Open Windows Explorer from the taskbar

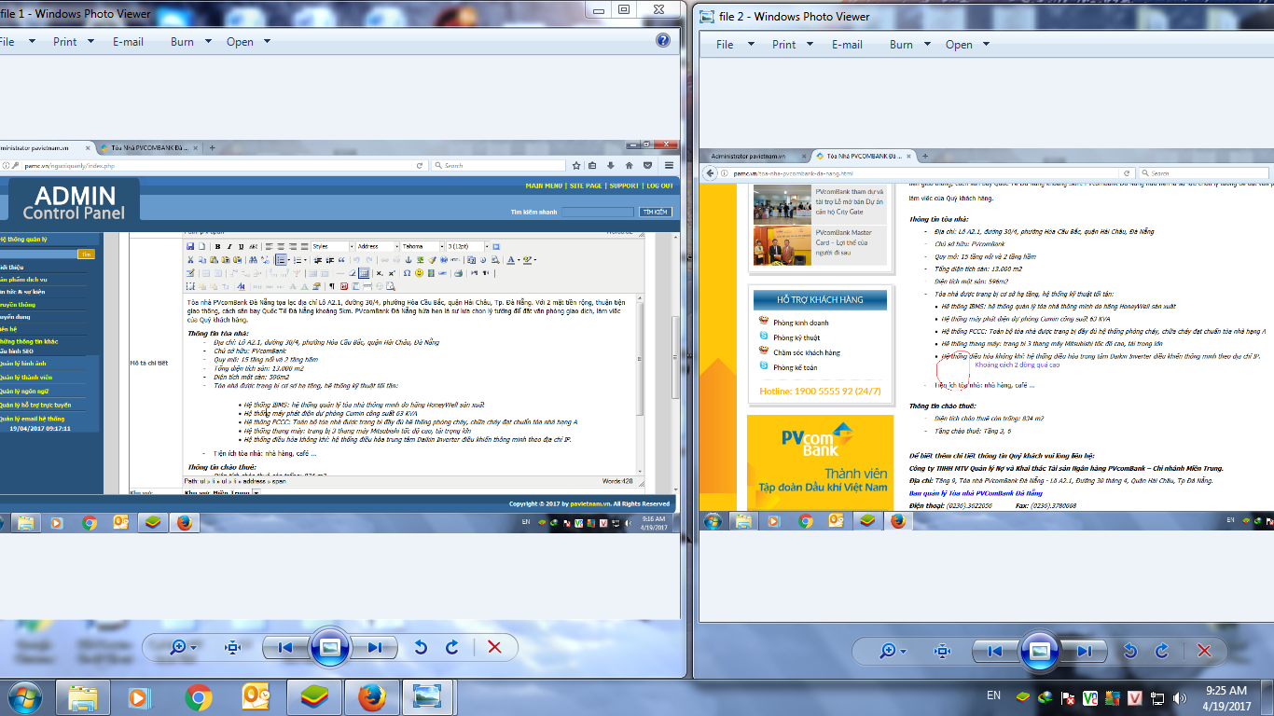tap(83, 696)
